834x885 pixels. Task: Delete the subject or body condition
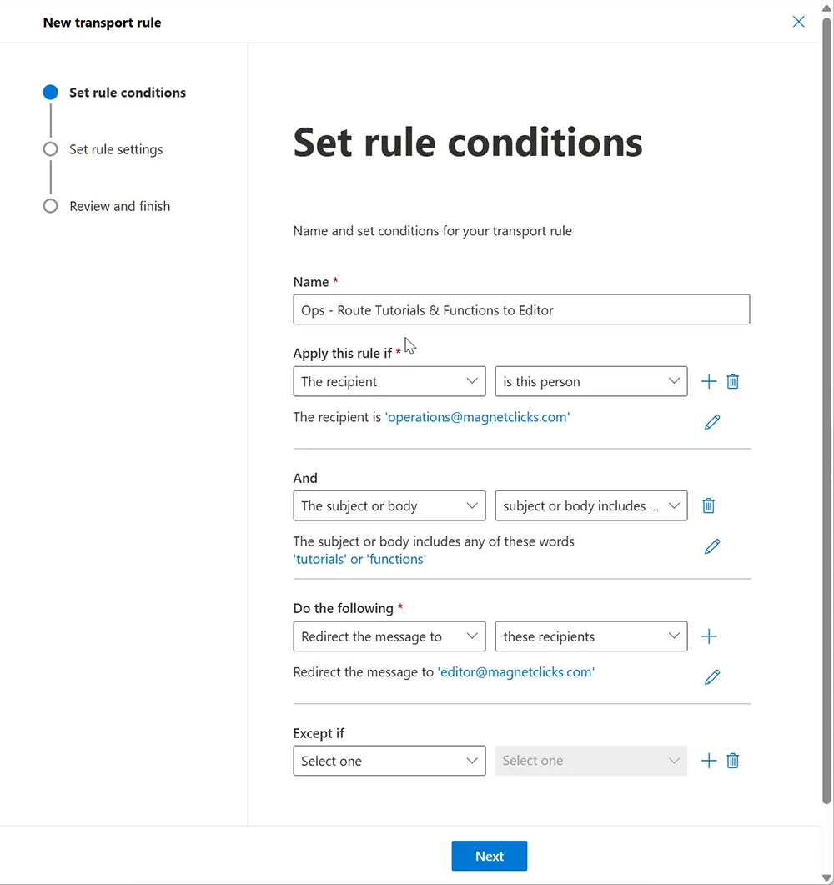709,505
